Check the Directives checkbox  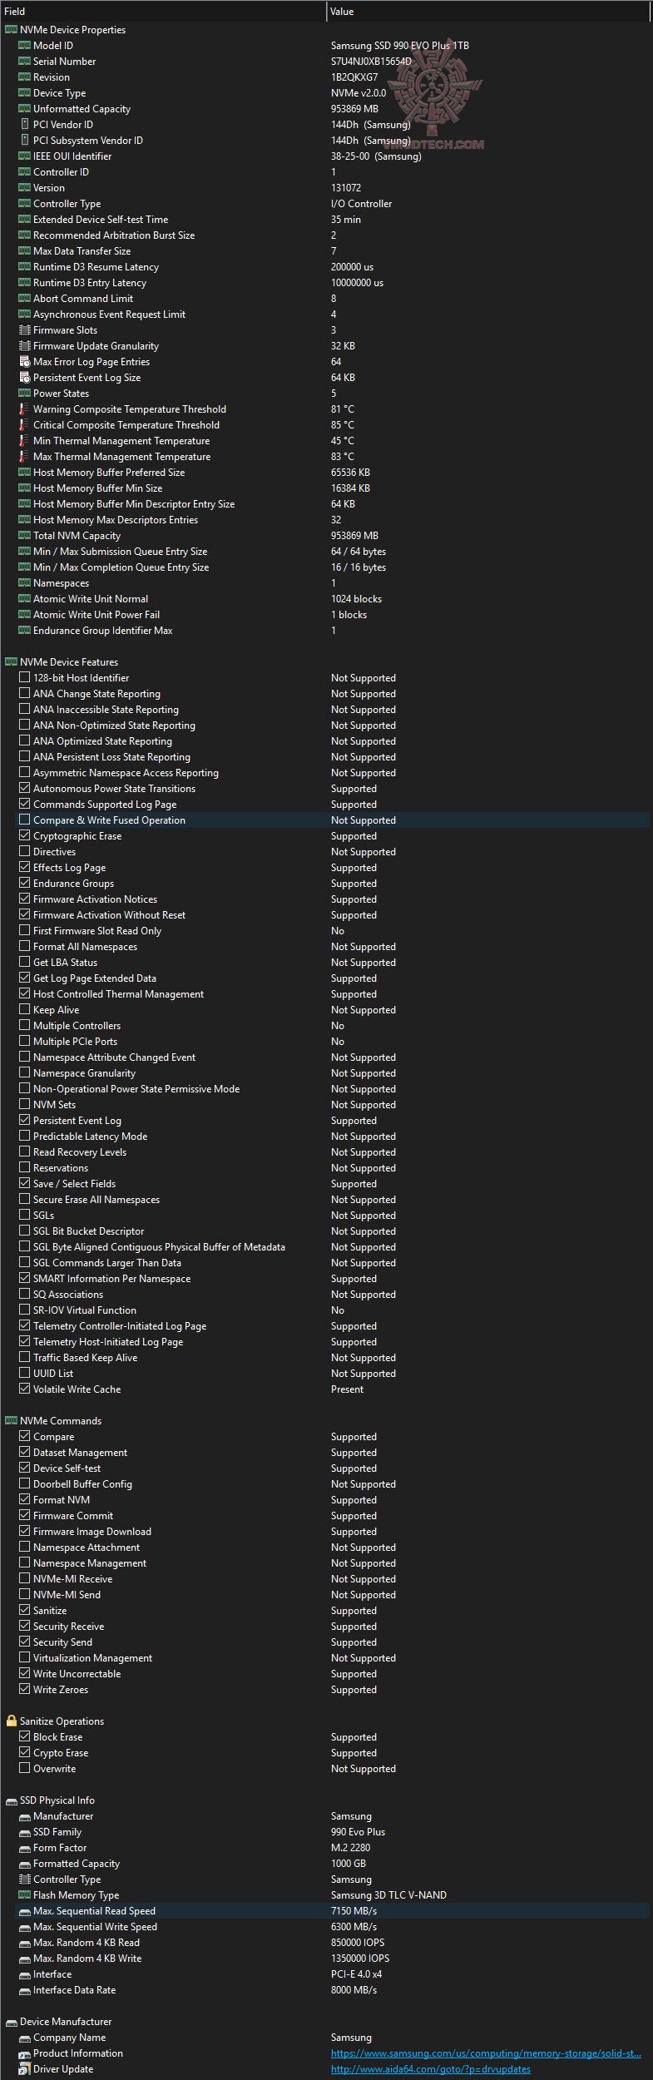[x=24, y=852]
